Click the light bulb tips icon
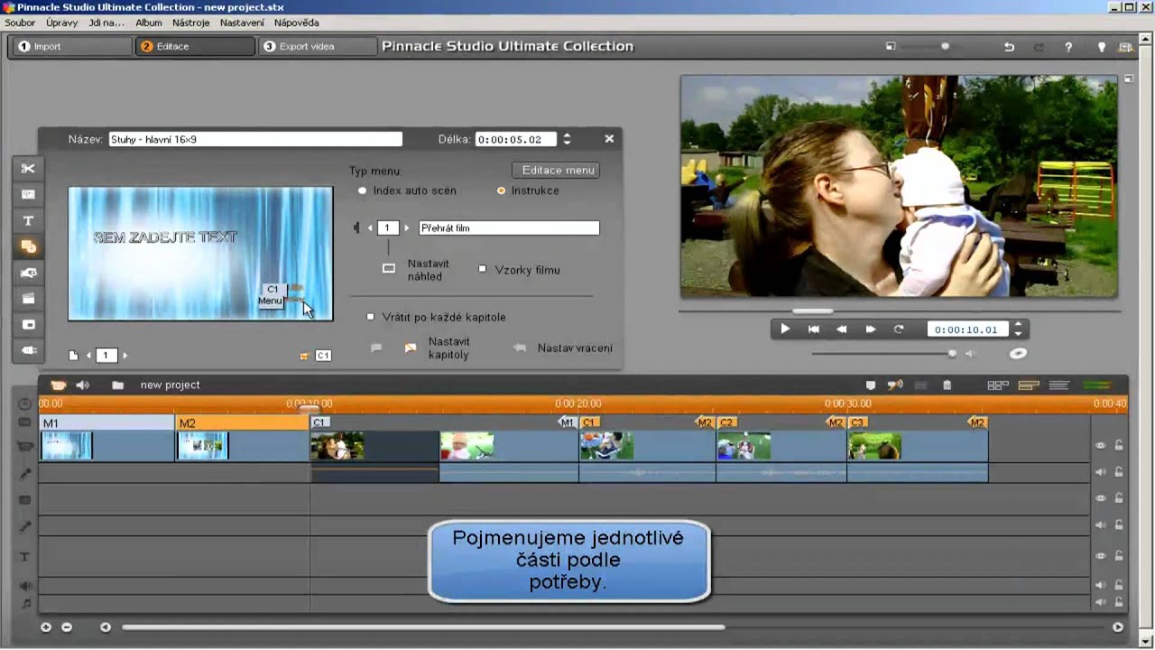The width and height of the screenshot is (1155, 650). pyautogui.click(x=1101, y=47)
